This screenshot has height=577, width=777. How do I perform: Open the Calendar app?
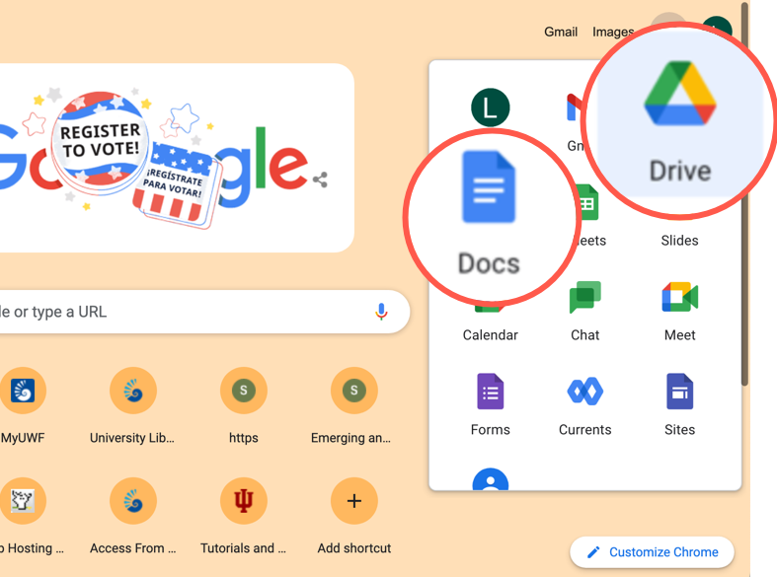(x=490, y=334)
